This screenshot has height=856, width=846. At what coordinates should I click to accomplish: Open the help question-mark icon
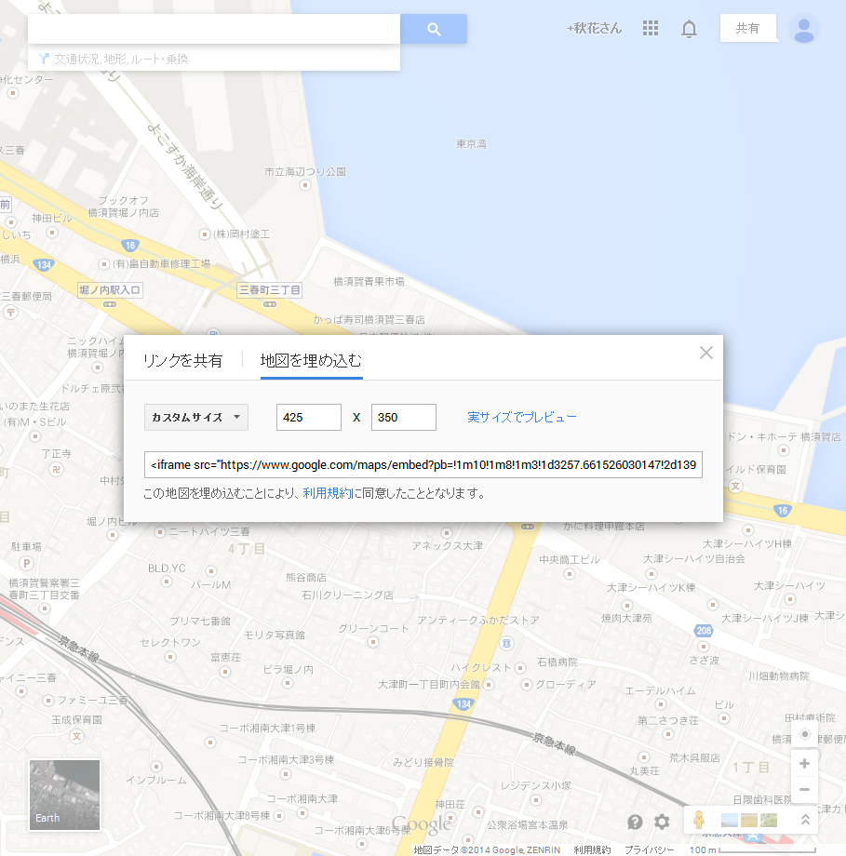pos(635,822)
